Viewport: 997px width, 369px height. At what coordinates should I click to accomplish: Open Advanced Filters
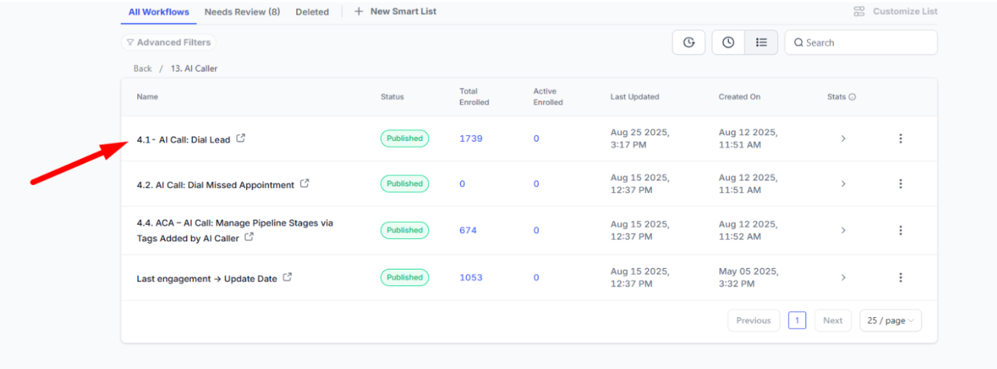point(169,42)
